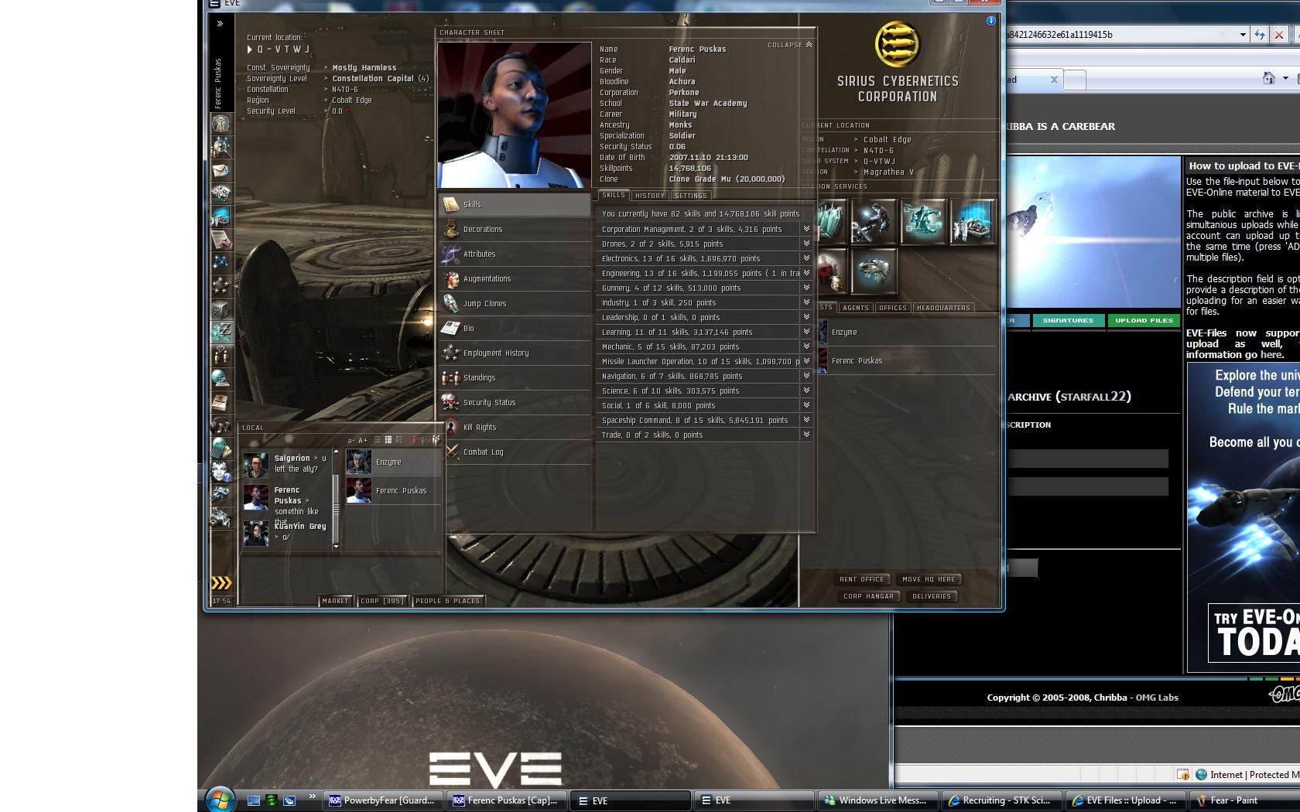Expand the Electronics skill group
Image resolution: width=1300 pixels, height=812 pixels.
point(806,258)
